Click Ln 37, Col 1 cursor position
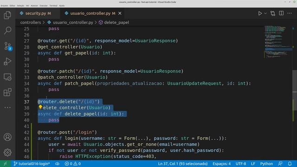297x167 pixels. [183, 164]
